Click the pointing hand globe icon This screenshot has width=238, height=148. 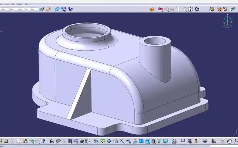[x=229, y=141]
